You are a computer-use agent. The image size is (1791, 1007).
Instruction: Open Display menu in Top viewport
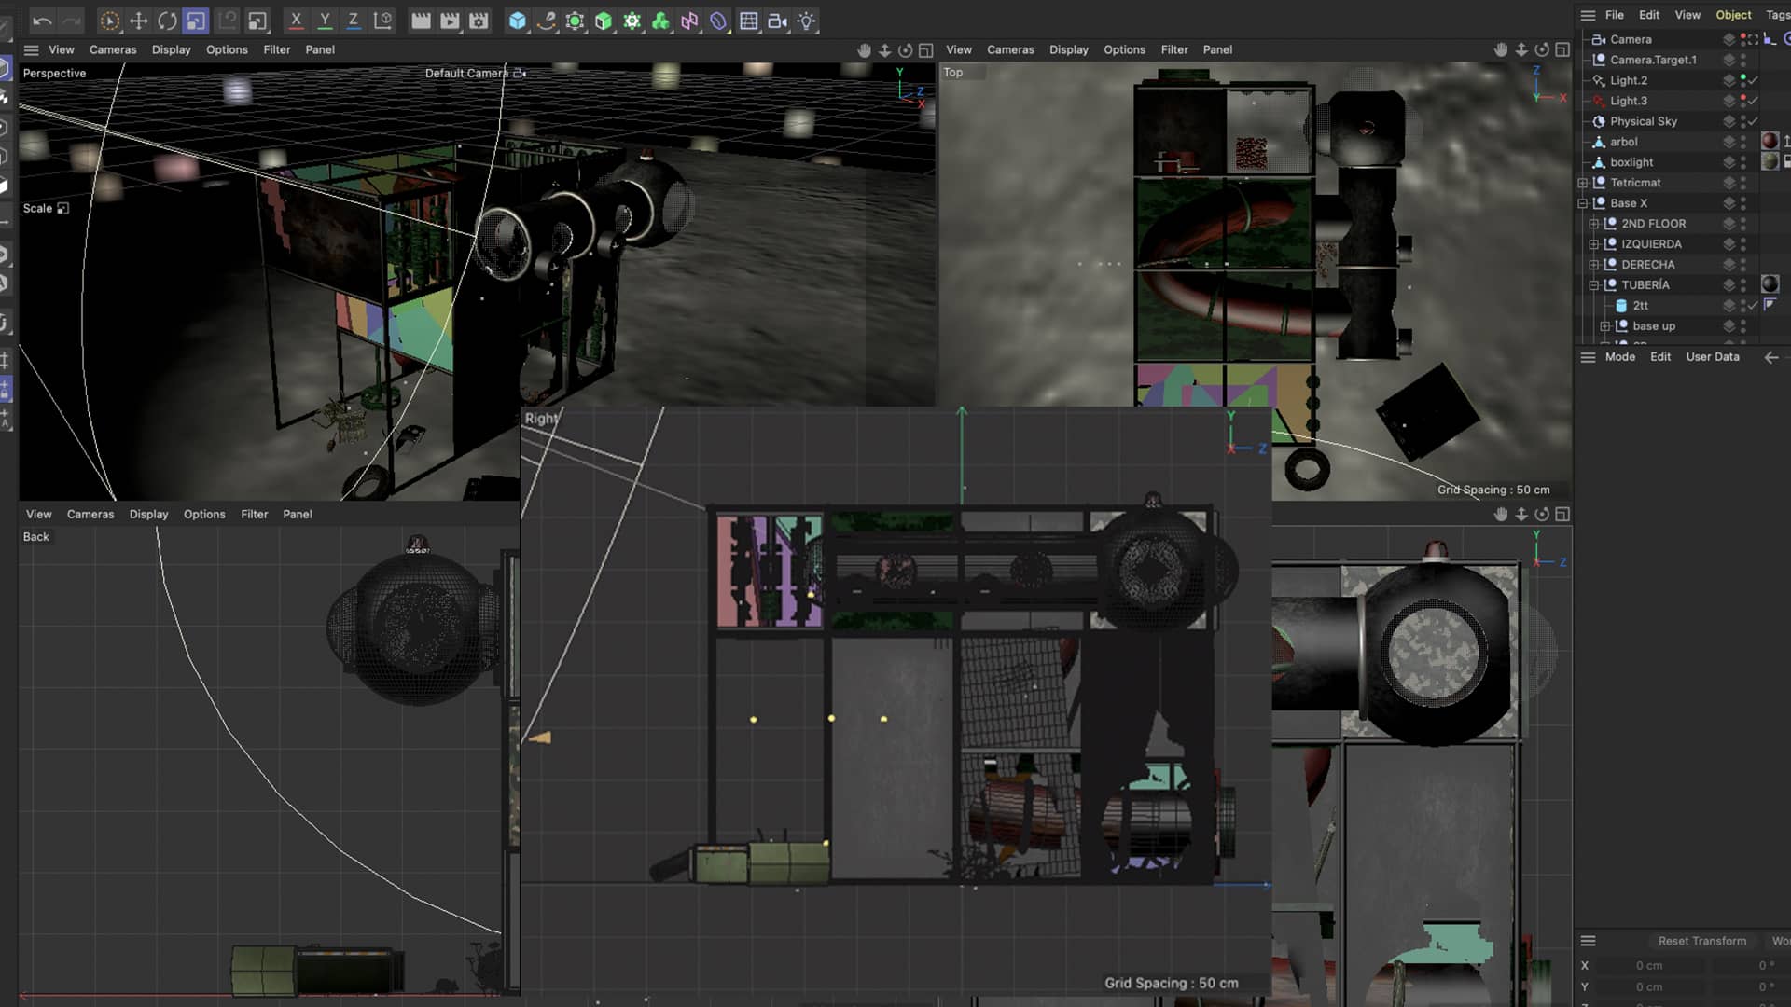pyautogui.click(x=1068, y=49)
